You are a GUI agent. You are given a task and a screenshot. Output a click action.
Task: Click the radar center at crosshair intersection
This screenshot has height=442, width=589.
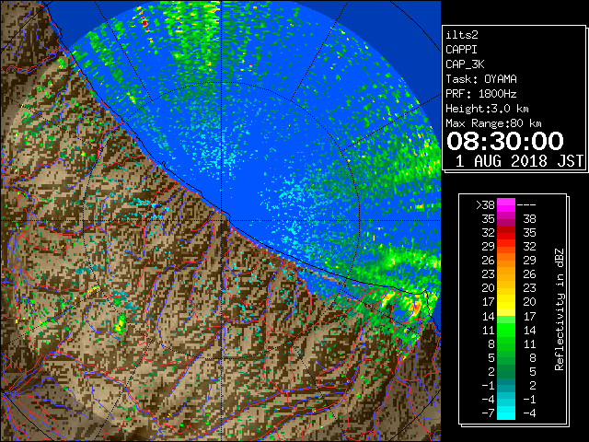pos(222,220)
